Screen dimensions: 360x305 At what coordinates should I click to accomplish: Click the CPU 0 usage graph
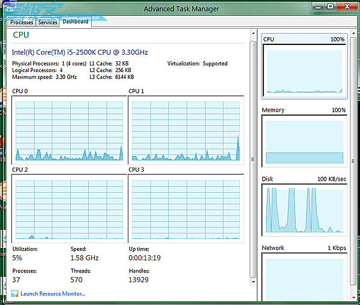(x=69, y=131)
